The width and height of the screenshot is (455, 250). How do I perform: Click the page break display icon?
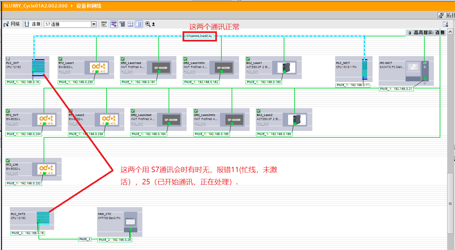[x=122, y=24]
